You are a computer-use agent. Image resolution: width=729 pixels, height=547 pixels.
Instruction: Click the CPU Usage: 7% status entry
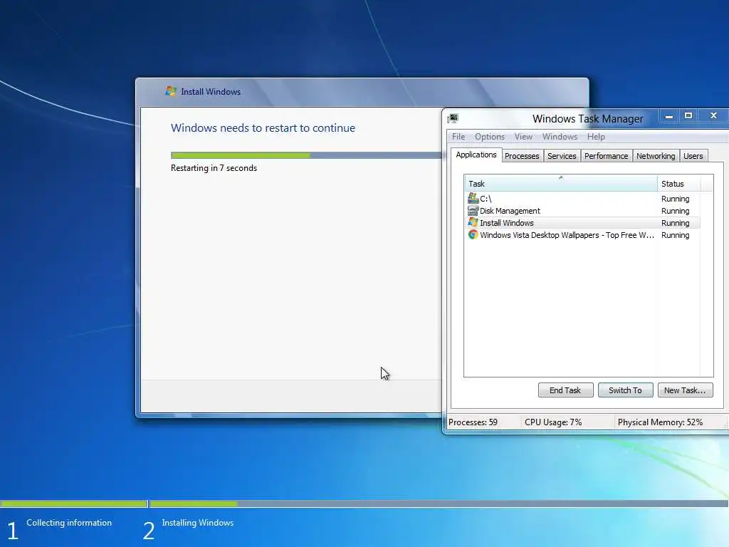(553, 422)
